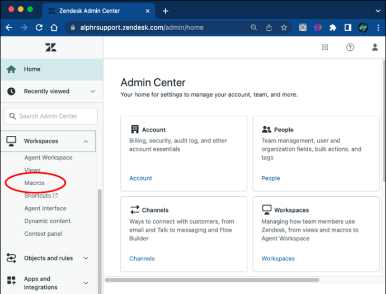Click the Zendesk logo in sidebar
Viewport: 386px width, 294px height.
(x=51, y=48)
